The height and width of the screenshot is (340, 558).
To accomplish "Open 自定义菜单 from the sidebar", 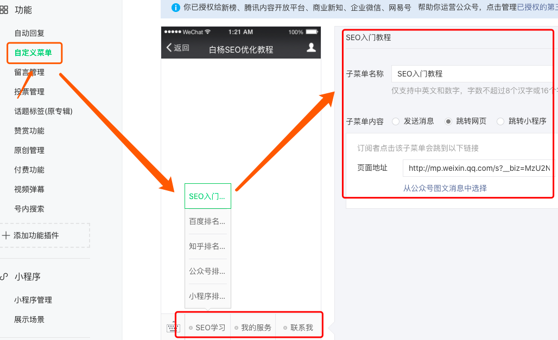I will (x=34, y=53).
